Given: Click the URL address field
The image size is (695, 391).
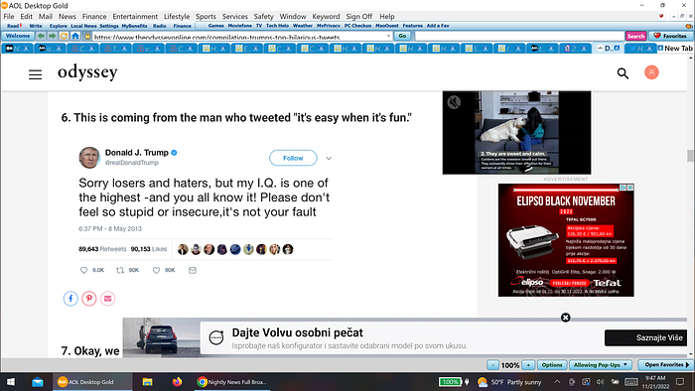Looking at the screenshot, I should [x=238, y=37].
